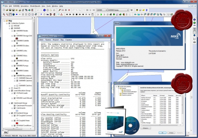198x138 pixels.
Task: Select the Pan hand tool
Action: [x=10, y=15]
